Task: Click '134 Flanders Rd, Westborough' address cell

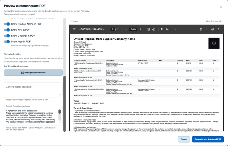Action: (89, 64)
